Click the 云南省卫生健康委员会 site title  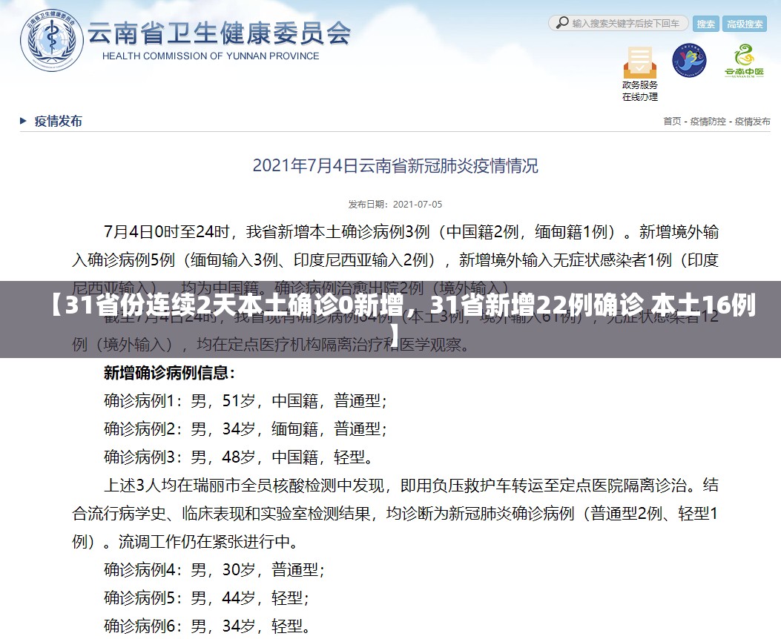click(219, 33)
